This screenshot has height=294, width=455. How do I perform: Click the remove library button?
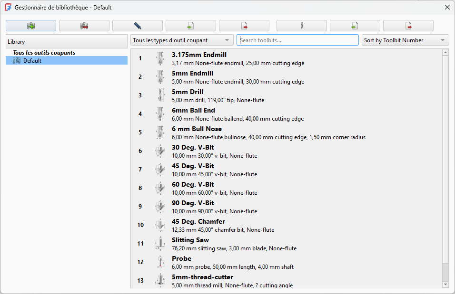(84, 26)
